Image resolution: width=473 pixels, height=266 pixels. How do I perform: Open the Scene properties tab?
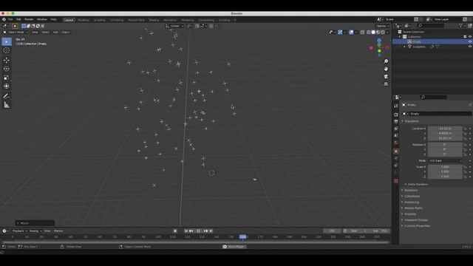coord(396,135)
